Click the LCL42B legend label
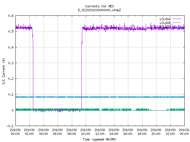 click(x=165, y=27)
